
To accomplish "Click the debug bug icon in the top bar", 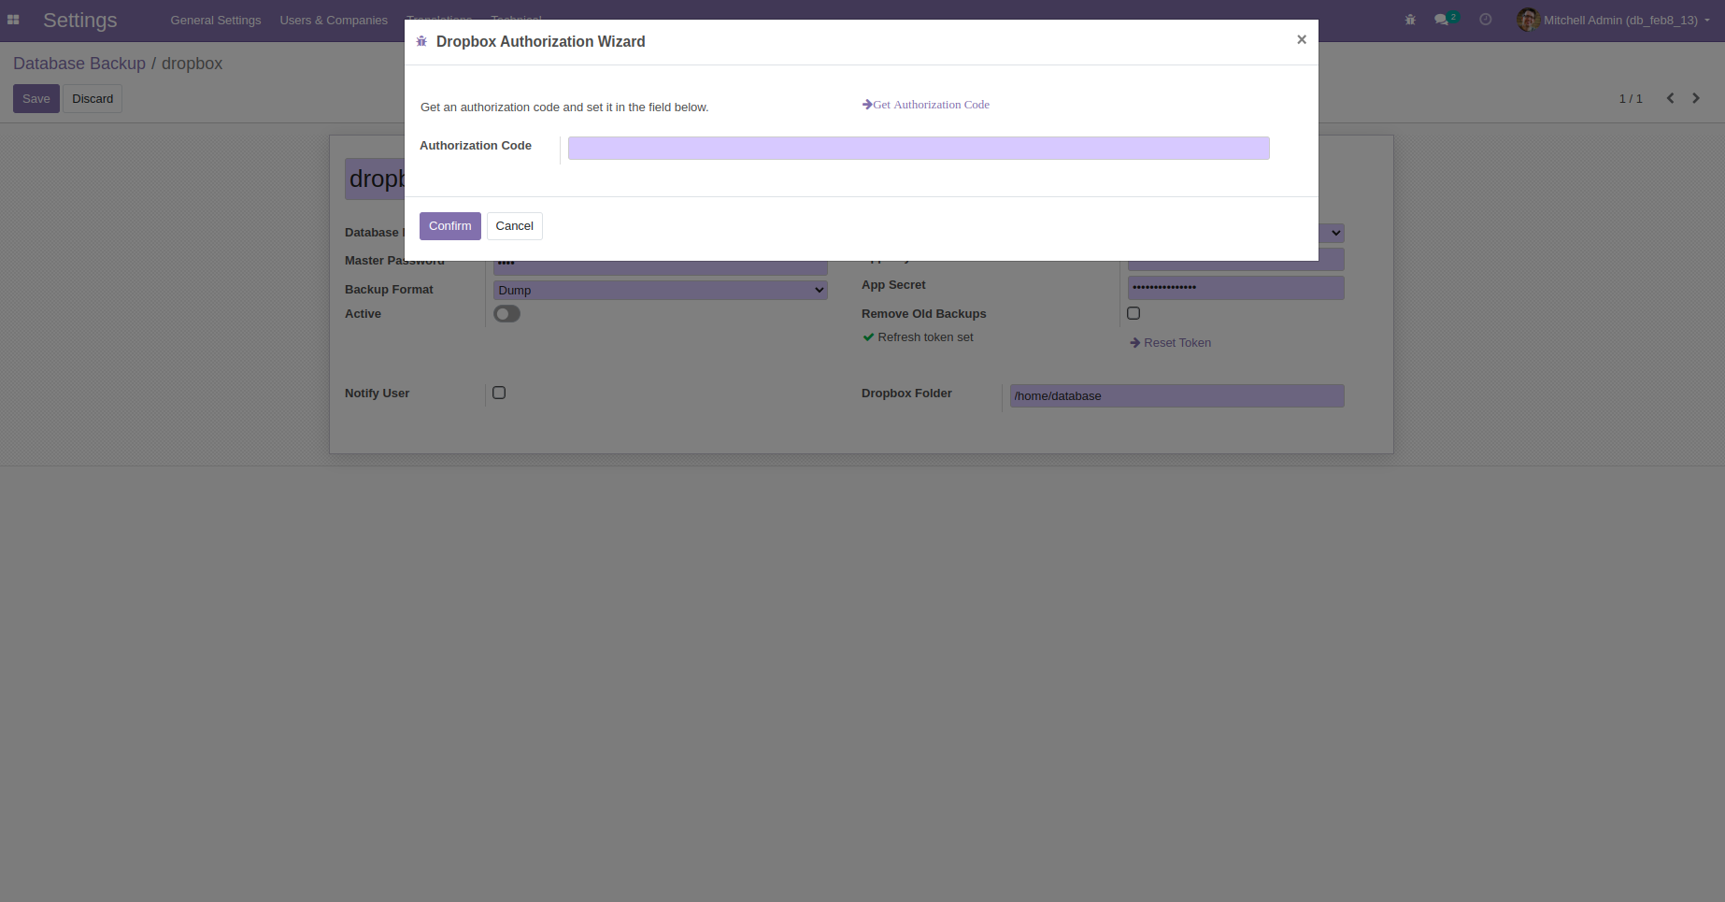I will click(1410, 20).
